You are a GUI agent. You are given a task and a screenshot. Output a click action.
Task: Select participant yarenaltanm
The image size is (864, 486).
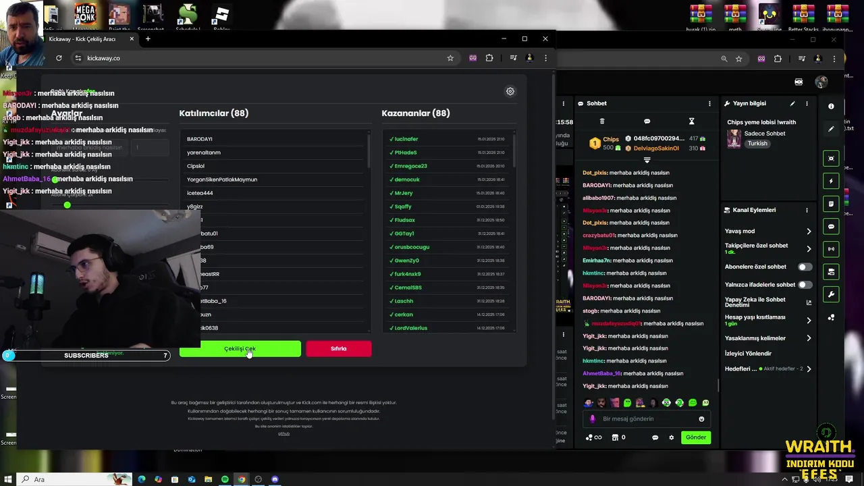(x=275, y=153)
